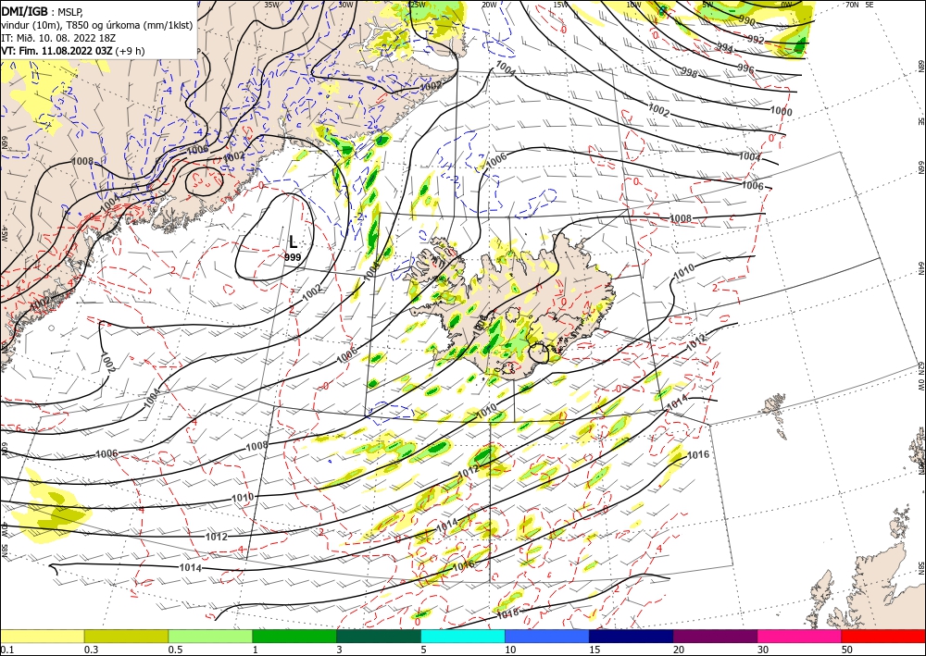
Task: Click the '992' isobar label
Action: pos(756,40)
